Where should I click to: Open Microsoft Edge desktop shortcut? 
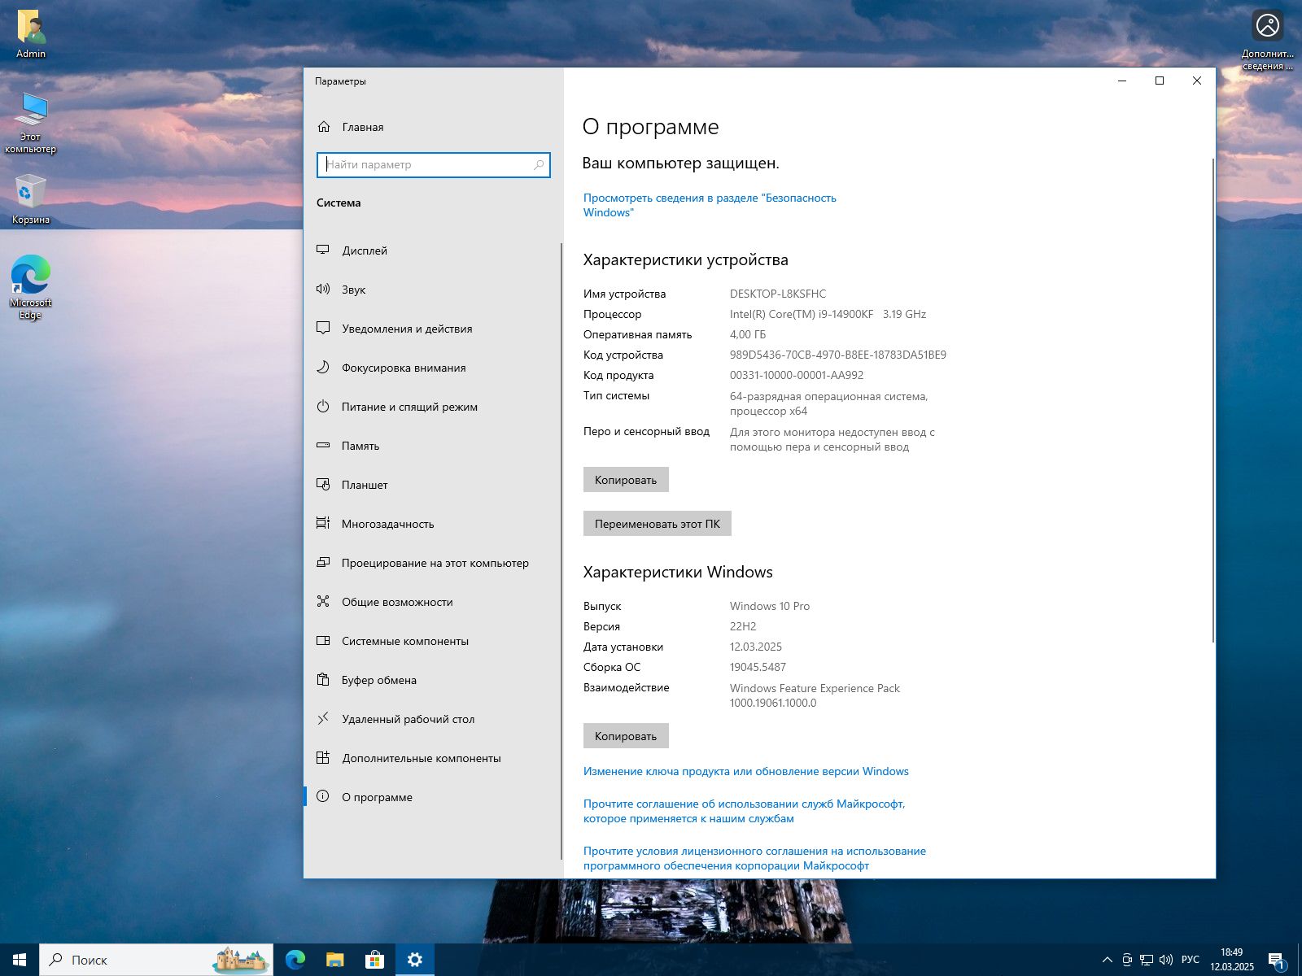click(30, 287)
